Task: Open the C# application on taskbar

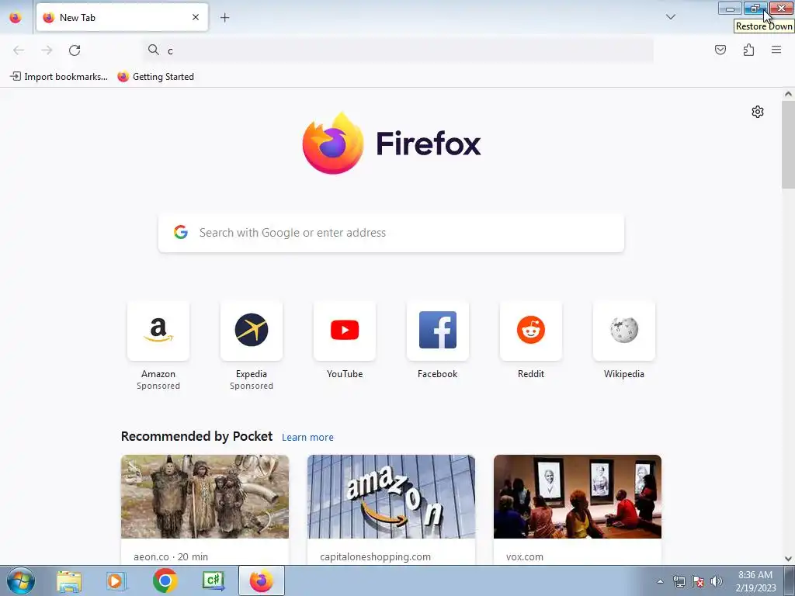Action: [x=214, y=580]
